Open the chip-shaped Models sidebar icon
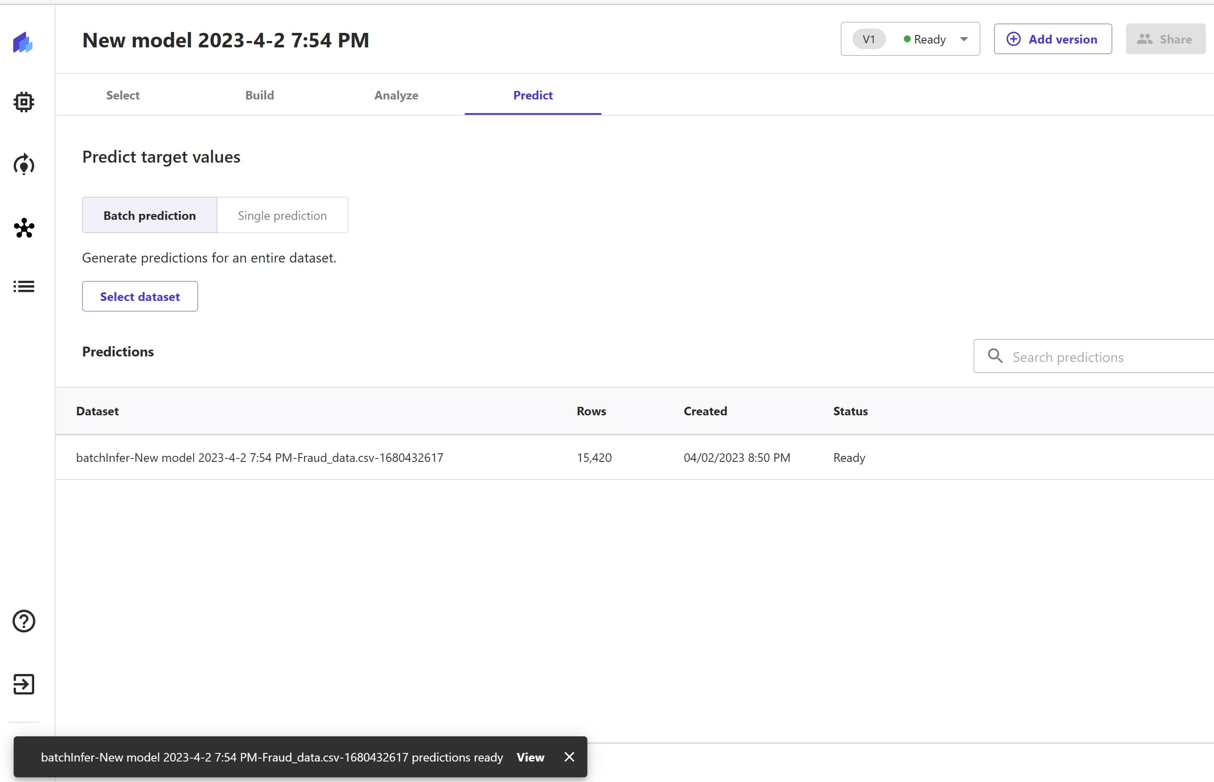This screenshot has height=782, width=1214. (23, 102)
